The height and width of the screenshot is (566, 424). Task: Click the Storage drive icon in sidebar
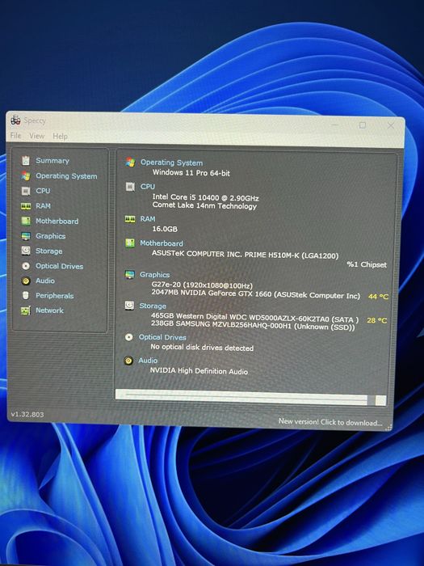[26, 251]
